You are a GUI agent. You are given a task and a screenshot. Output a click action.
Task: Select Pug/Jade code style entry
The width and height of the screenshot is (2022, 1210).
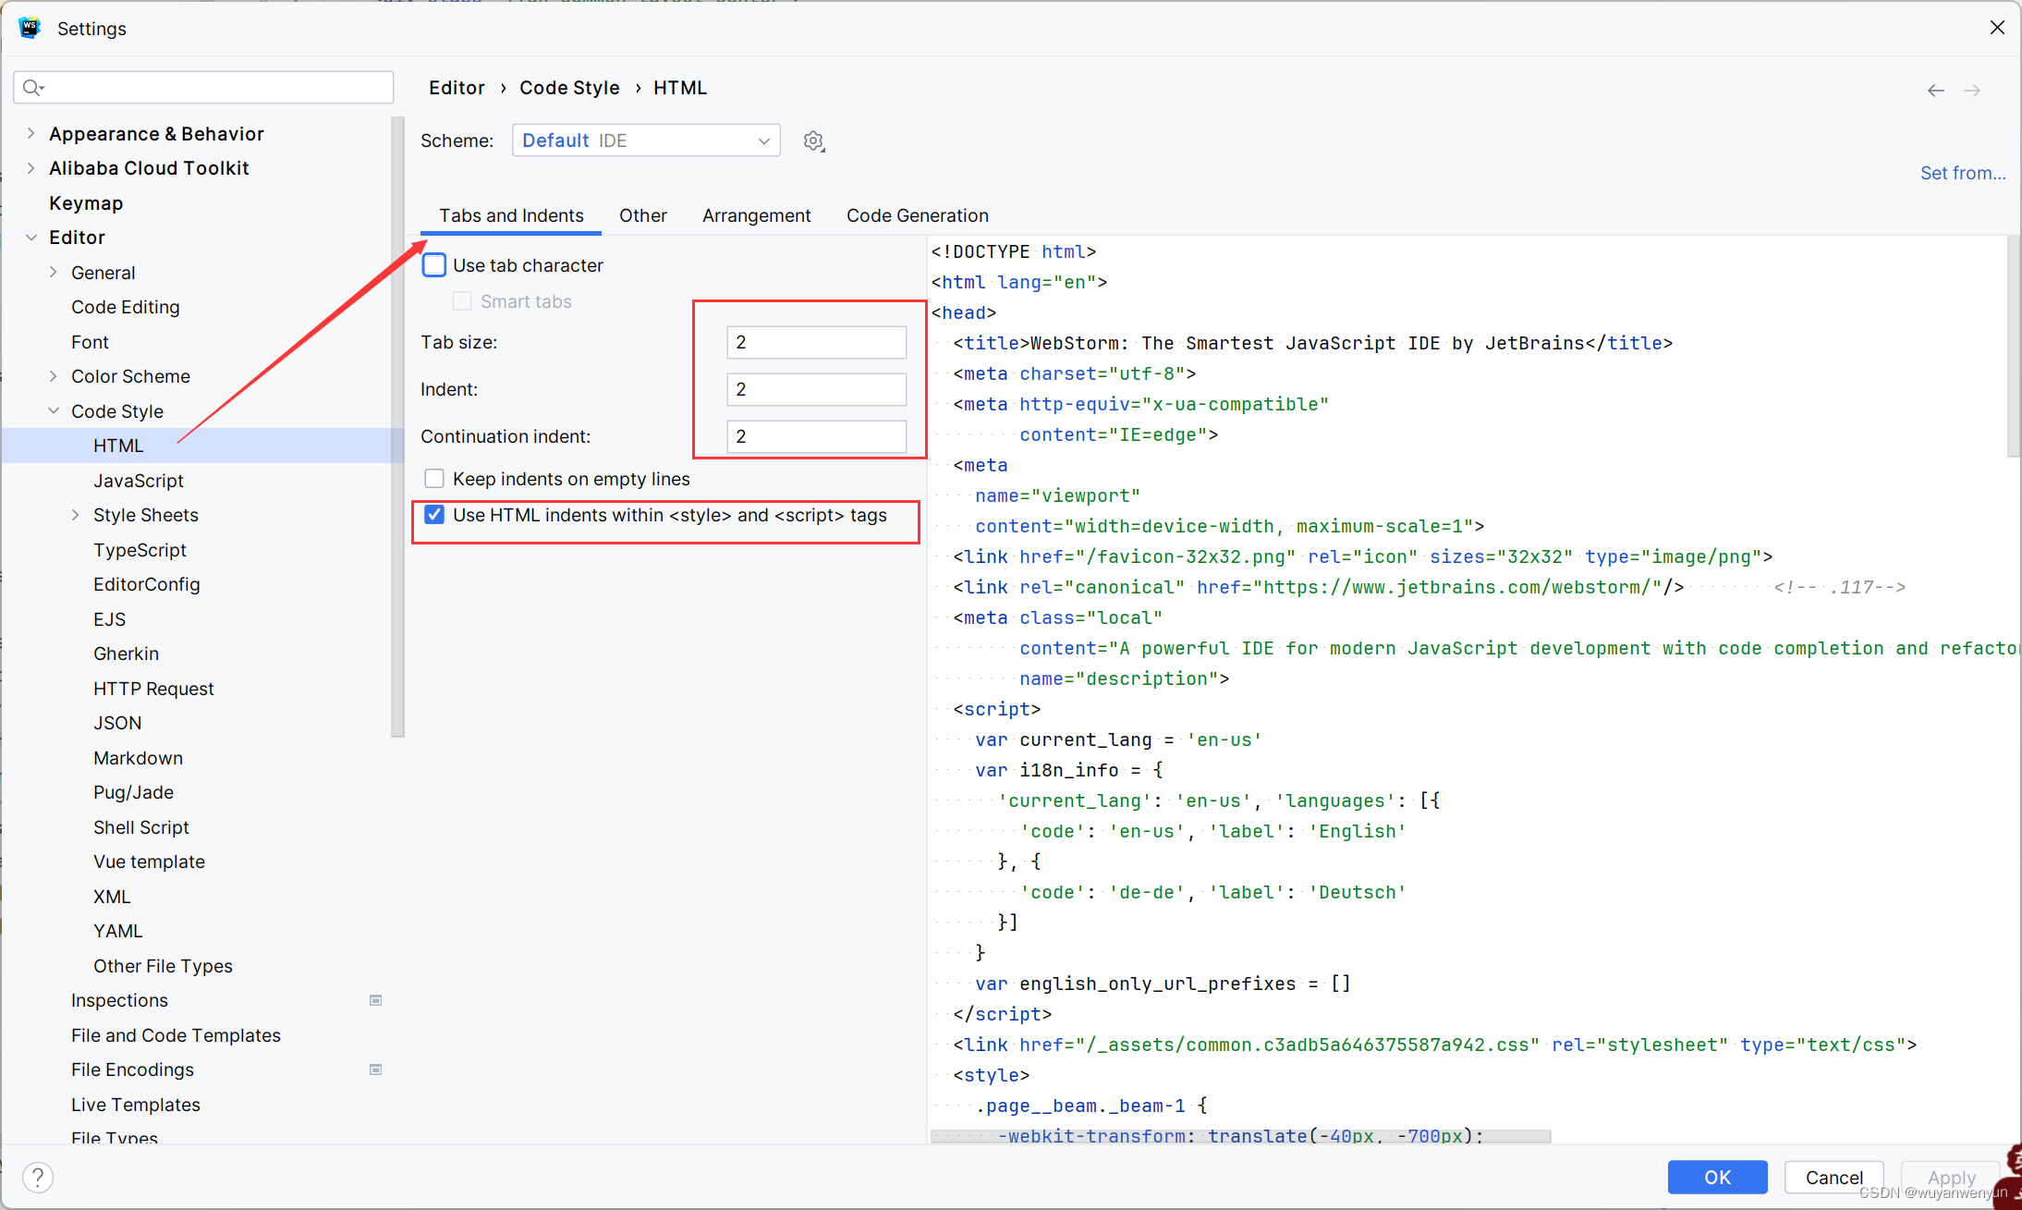pyautogui.click(x=133, y=792)
